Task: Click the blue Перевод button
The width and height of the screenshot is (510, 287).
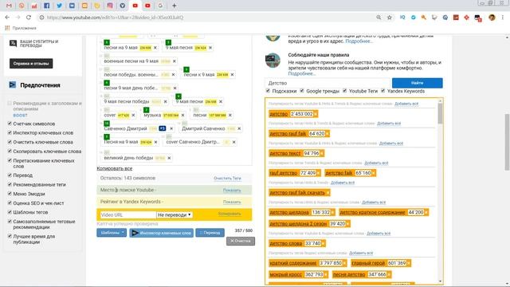Action: 210,233
